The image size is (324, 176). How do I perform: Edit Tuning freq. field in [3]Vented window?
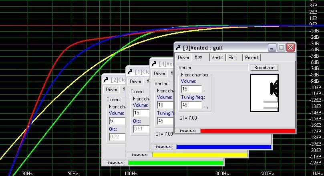pos(191,105)
